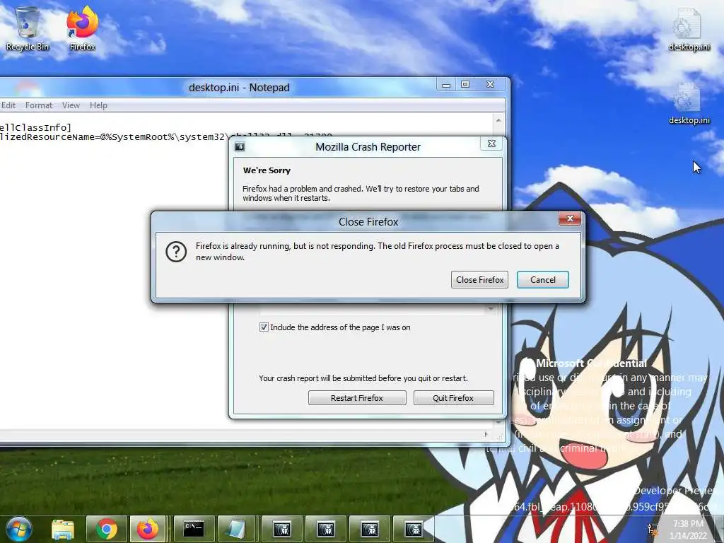Viewport: 724px width, 543px height.
Task: Close the desktop.ini Notepad window
Action: (491, 85)
